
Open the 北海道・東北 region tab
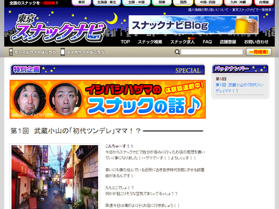coord(107,2)
